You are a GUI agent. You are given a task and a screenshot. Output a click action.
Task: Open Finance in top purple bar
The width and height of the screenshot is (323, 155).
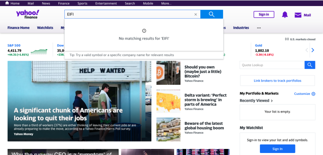[64, 3]
